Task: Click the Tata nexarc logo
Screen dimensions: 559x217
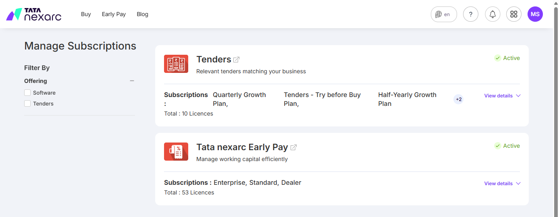Action: pyautogui.click(x=34, y=14)
